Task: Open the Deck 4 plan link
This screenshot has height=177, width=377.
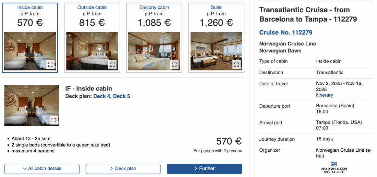Action: [x=102, y=96]
